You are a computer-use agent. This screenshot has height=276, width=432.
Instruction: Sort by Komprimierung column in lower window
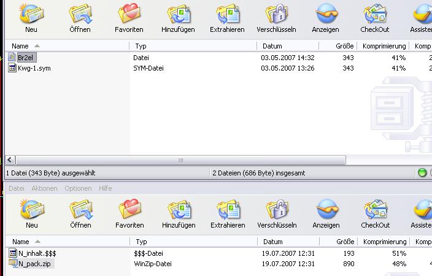click(384, 242)
